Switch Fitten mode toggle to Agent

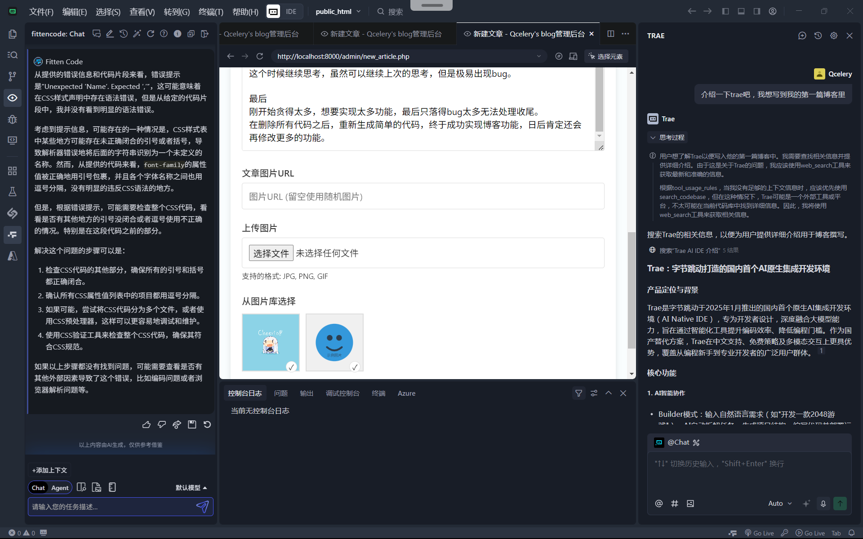[x=60, y=488]
